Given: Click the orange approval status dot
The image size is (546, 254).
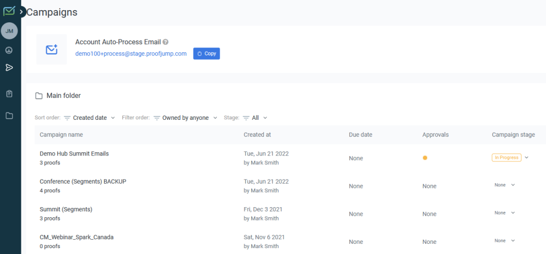Looking at the screenshot, I should pyautogui.click(x=425, y=158).
